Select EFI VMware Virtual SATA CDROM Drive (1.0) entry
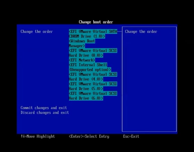The width and height of the screenshot is (194, 152). pos(93,34)
